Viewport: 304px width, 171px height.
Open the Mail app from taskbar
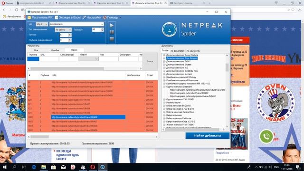(x=63, y=167)
